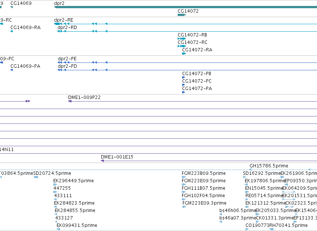The width and height of the screenshot is (317, 231).
Task: Select the RH70341.5prime EST label
Action: coord(288,225)
